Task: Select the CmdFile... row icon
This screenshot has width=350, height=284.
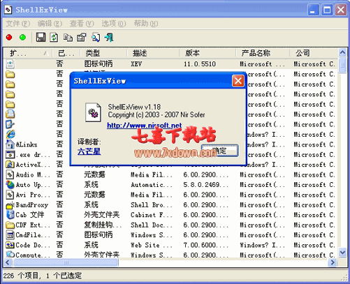Action: 10,235
